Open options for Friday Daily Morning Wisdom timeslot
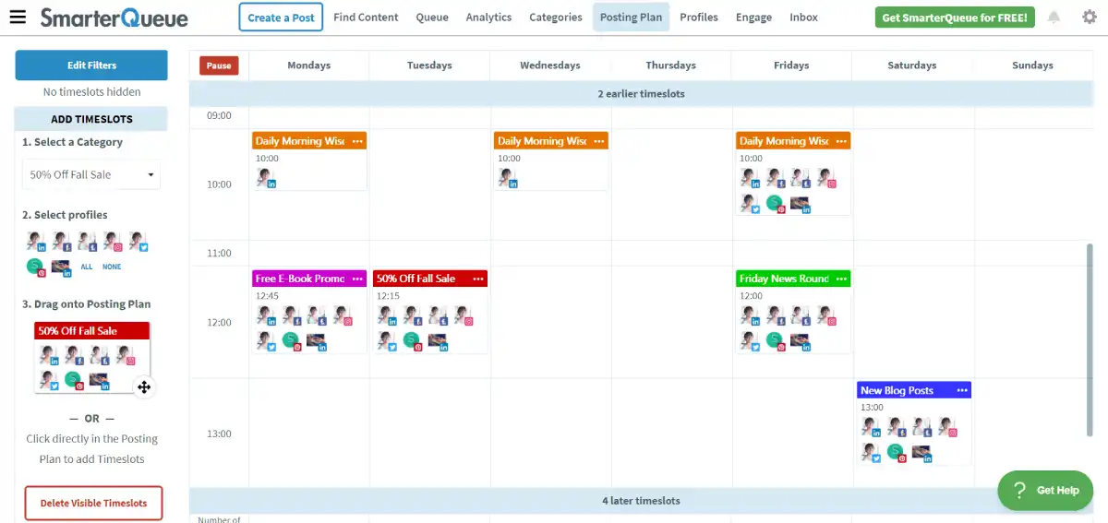This screenshot has width=1108, height=523. [840, 141]
